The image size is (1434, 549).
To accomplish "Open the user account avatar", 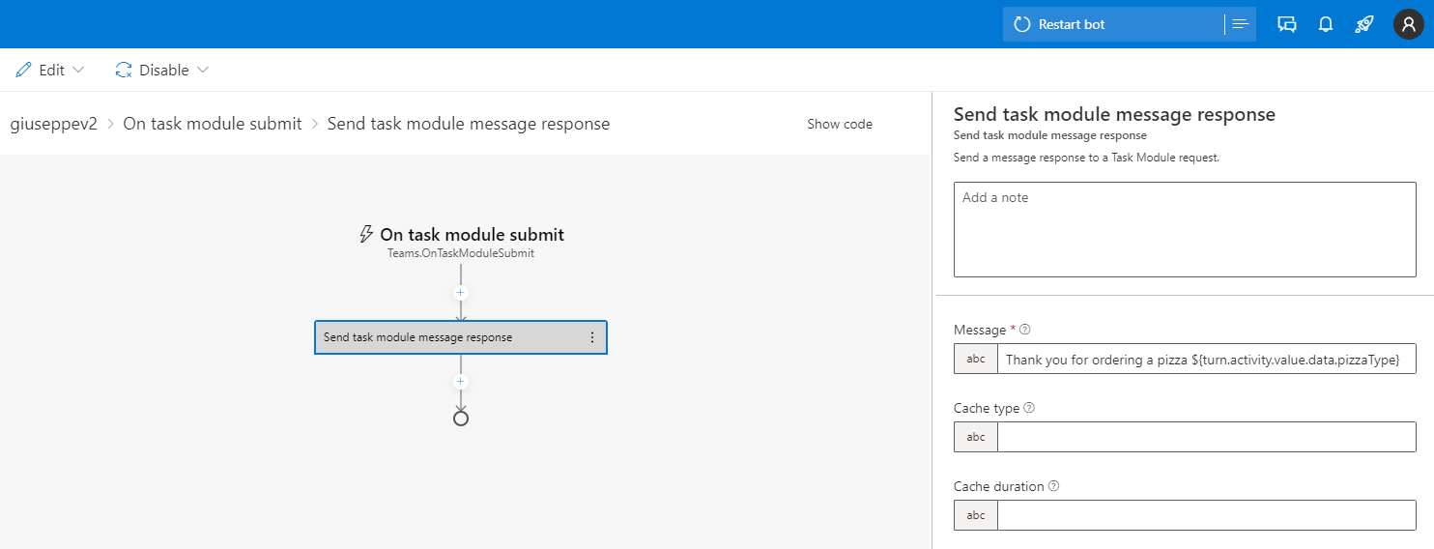I will [x=1408, y=24].
